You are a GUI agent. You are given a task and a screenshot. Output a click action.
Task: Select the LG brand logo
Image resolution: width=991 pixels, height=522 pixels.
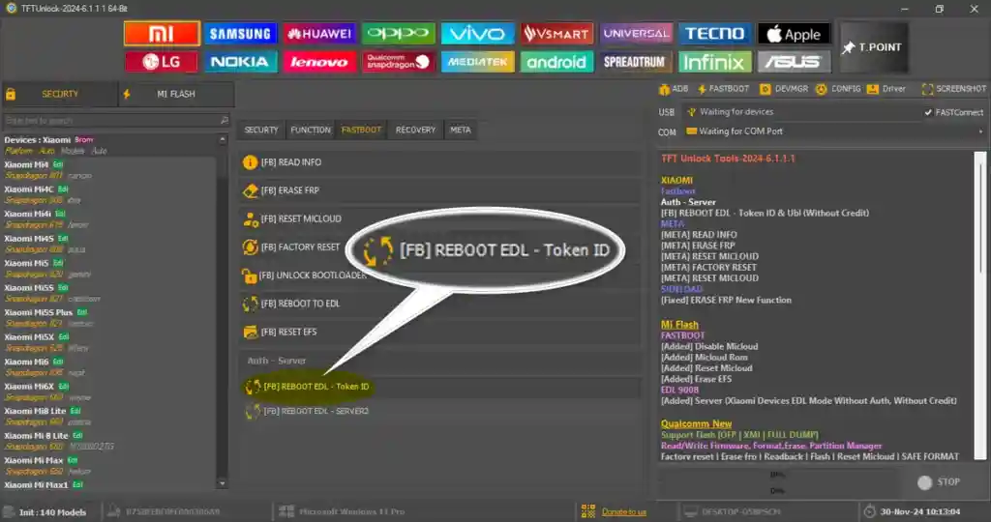pos(162,62)
